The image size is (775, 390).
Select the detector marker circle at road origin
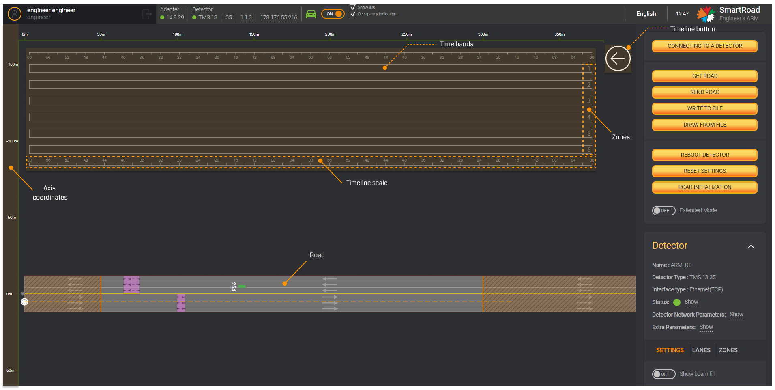point(25,302)
